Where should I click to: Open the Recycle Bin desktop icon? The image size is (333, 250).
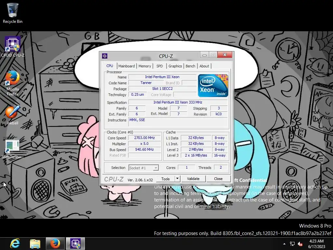[x=13, y=13]
